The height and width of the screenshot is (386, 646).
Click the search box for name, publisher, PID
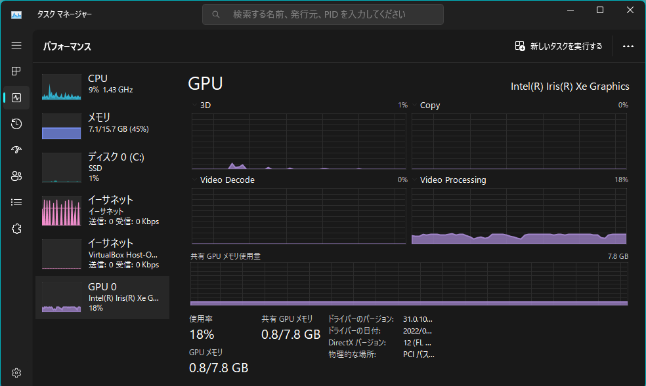(322, 14)
